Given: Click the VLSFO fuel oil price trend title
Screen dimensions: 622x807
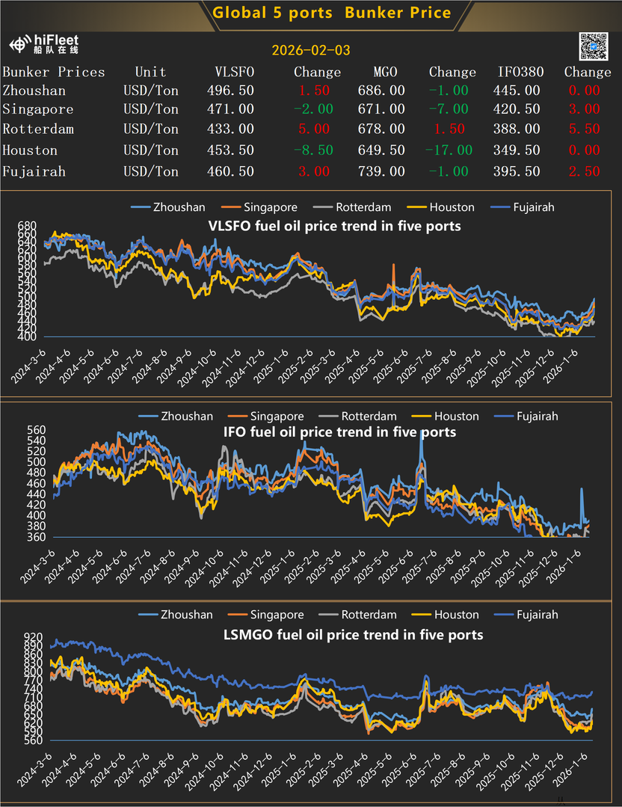Looking at the screenshot, I should [332, 225].
